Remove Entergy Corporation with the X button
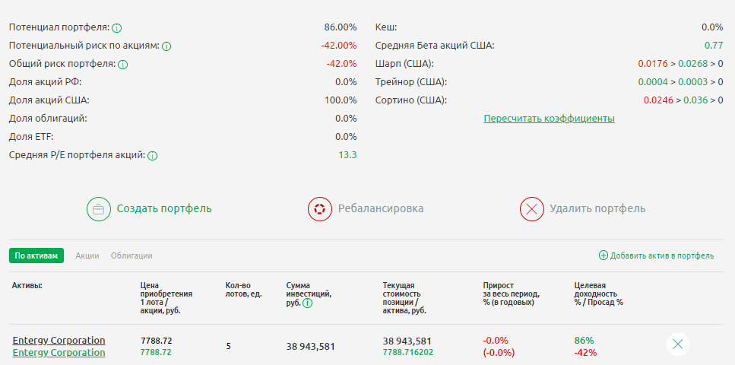 [678, 344]
